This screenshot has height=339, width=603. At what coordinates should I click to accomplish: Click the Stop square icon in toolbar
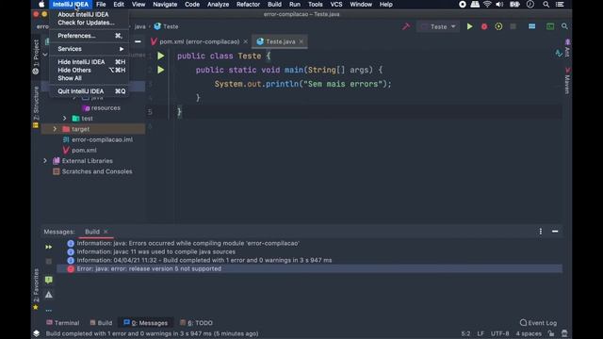coord(513,26)
